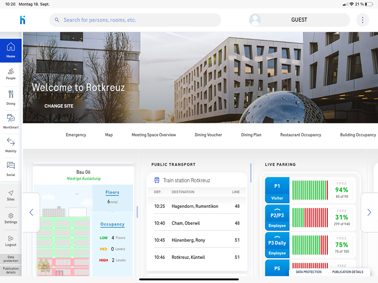This screenshot has width=378, height=283.
Task: Click the CHANGE SITE button
Action: 59,106
